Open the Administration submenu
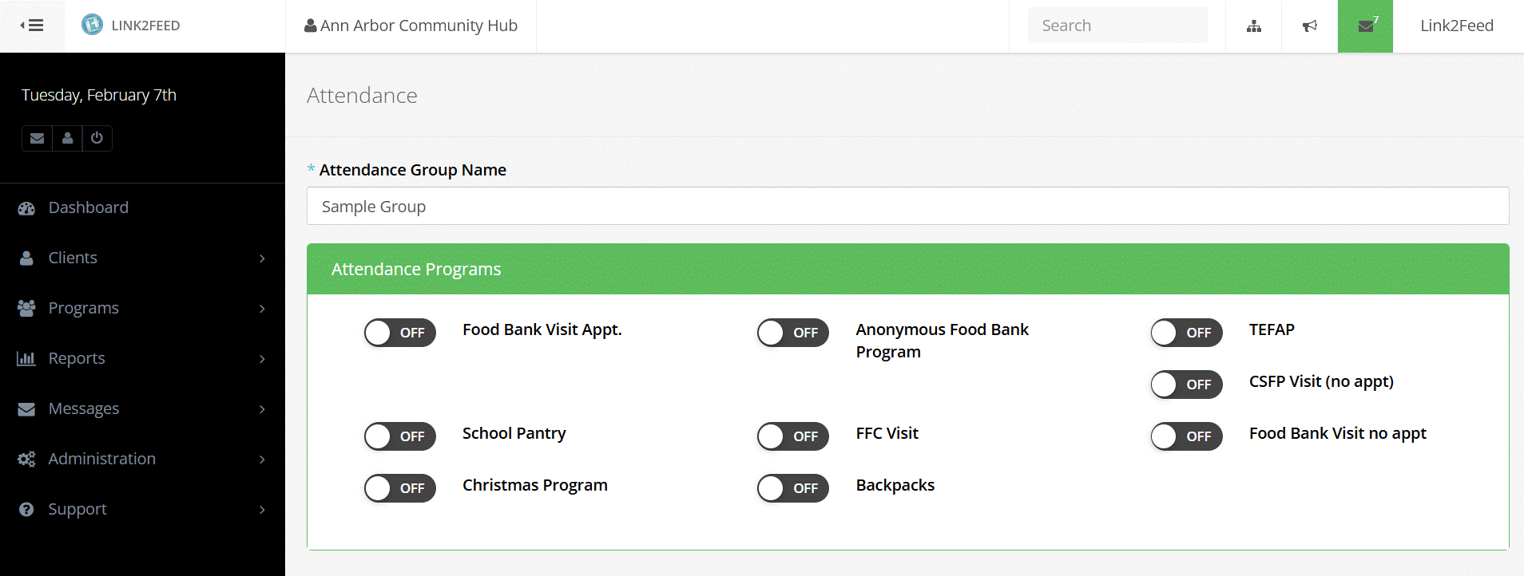 (101, 459)
